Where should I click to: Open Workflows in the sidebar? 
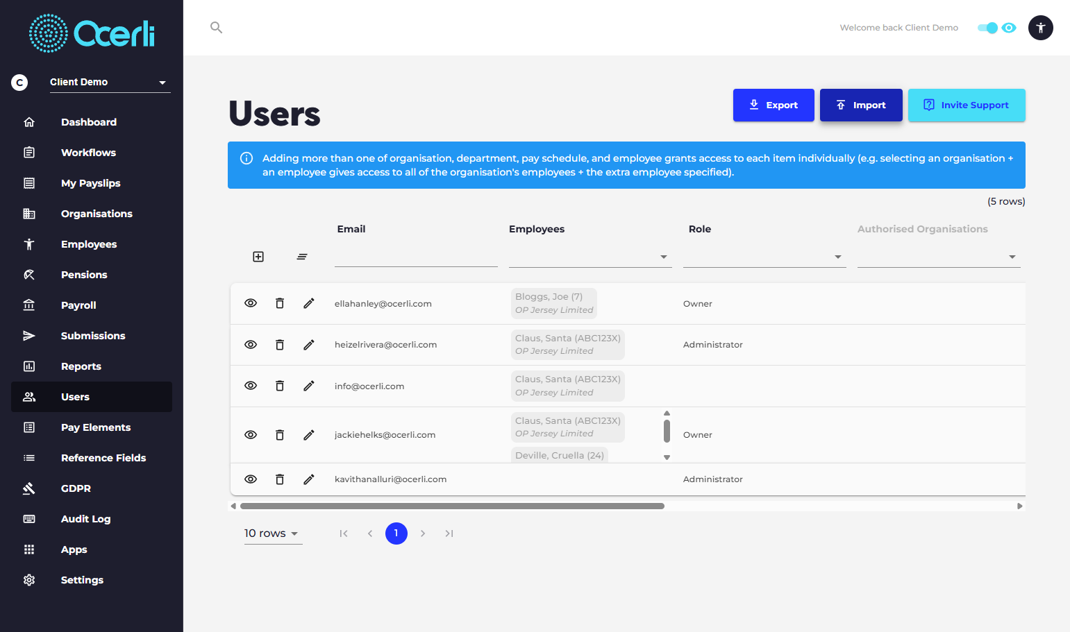(x=92, y=153)
